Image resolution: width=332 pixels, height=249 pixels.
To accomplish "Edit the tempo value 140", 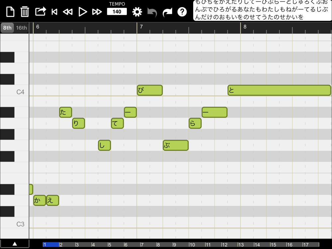I will pyautogui.click(x=117, y=12).
